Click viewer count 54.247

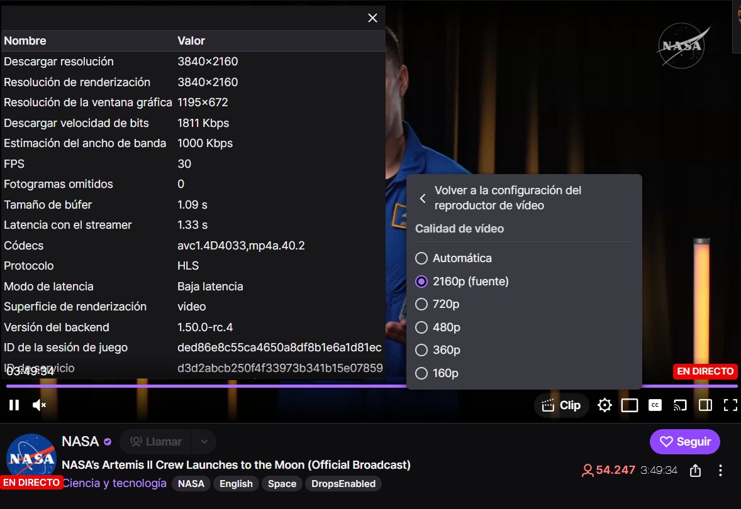pyautogui.click(x=609, y=470)
